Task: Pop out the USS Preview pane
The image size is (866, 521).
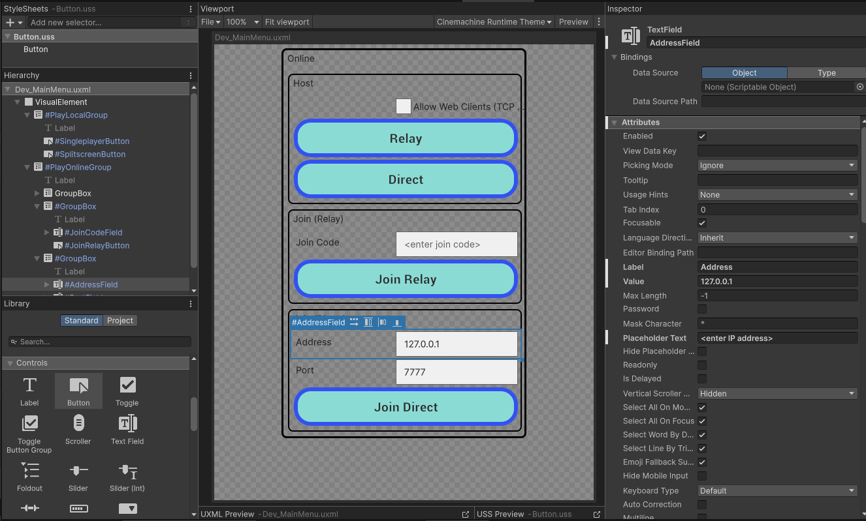Action: (x=596, y=514)
